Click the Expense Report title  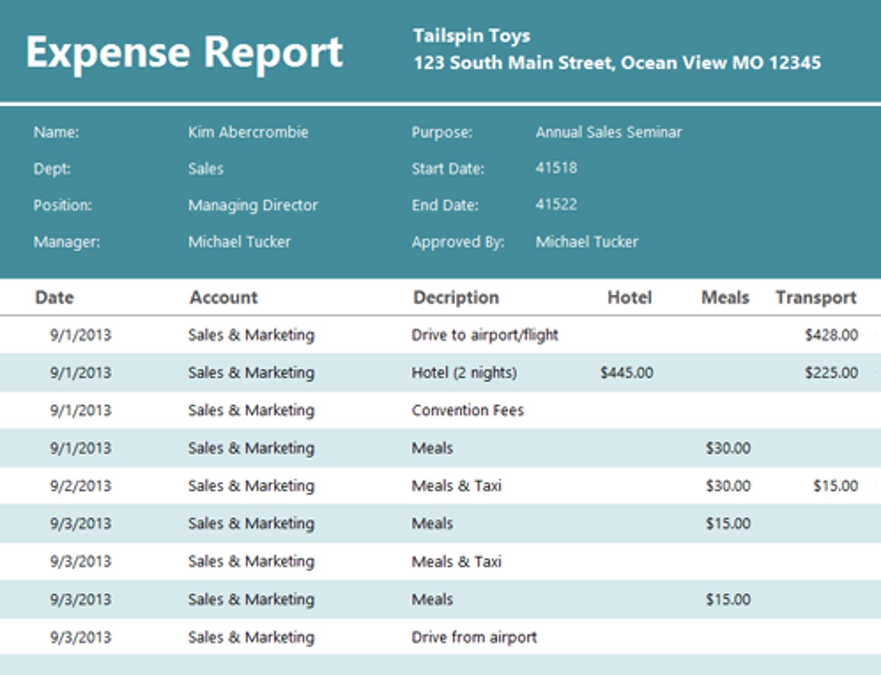(x=184, y=53)
